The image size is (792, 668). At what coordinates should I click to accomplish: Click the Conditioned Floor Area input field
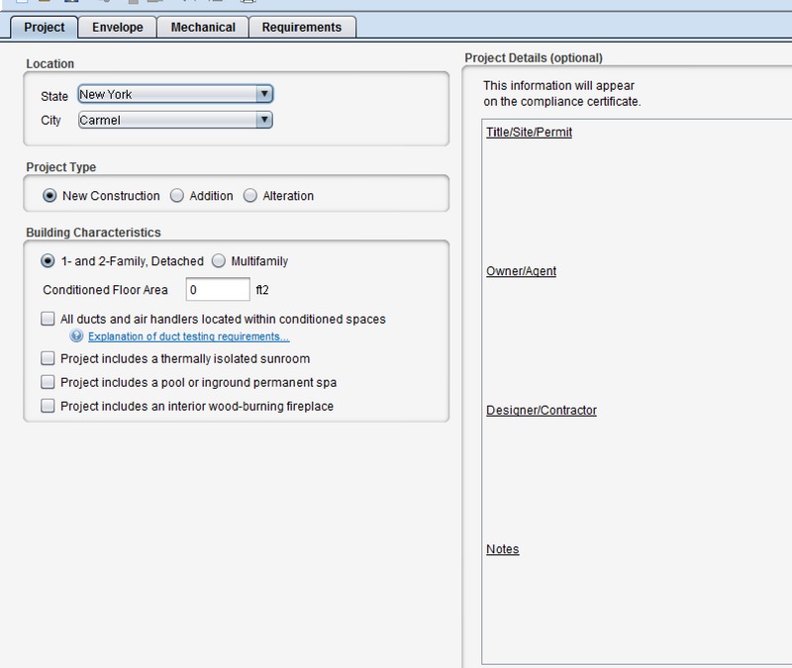tap(216, 290)
